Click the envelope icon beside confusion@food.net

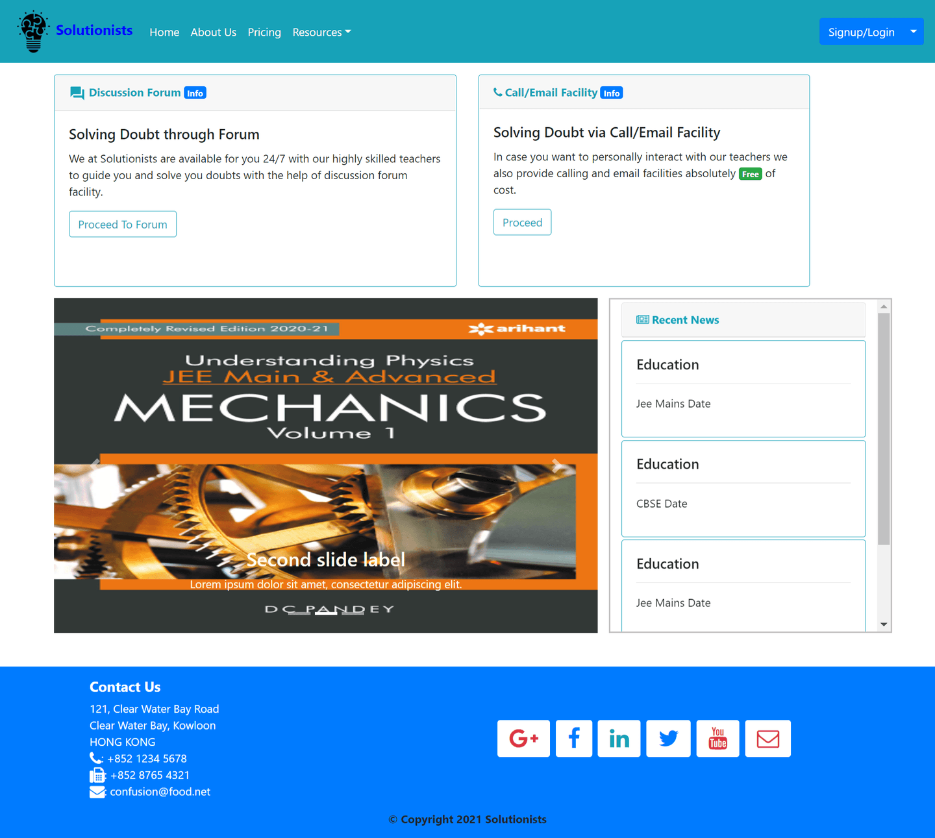point(97,792)
